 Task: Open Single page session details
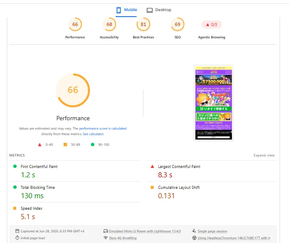point(212,231)
